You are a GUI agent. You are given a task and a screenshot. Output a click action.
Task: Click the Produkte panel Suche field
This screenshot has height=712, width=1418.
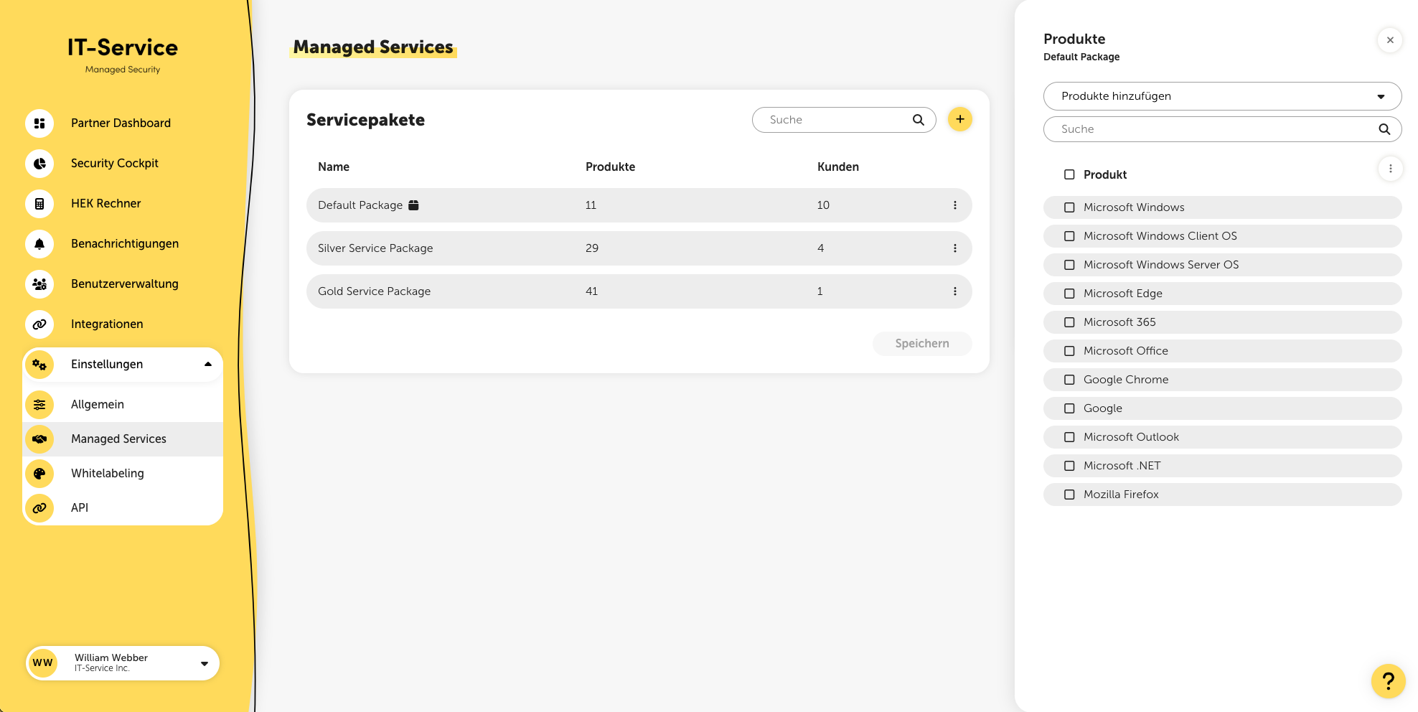tap(1222, 129)
